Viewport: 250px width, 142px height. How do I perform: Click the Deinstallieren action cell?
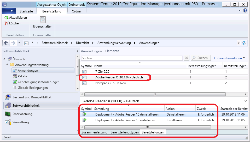pyautogui.click(x=176, y=114)
